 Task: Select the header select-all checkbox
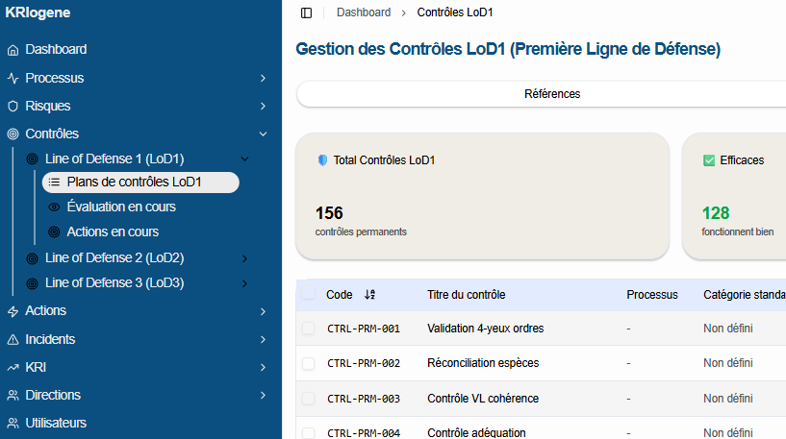[309, 295]
